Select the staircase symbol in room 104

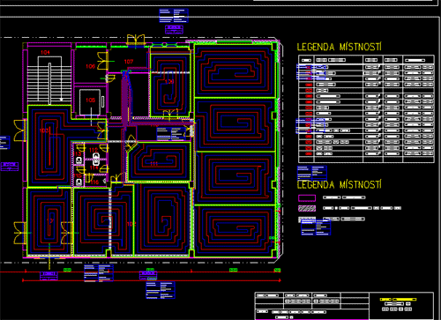[x=49, y=81]
